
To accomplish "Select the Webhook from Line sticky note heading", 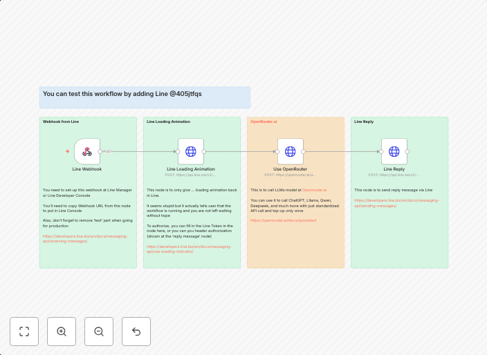I will 61,122.
